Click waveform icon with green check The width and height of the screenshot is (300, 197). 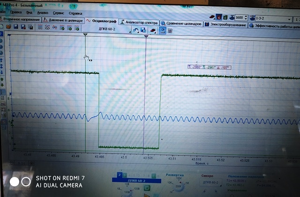tap(62, 28)
